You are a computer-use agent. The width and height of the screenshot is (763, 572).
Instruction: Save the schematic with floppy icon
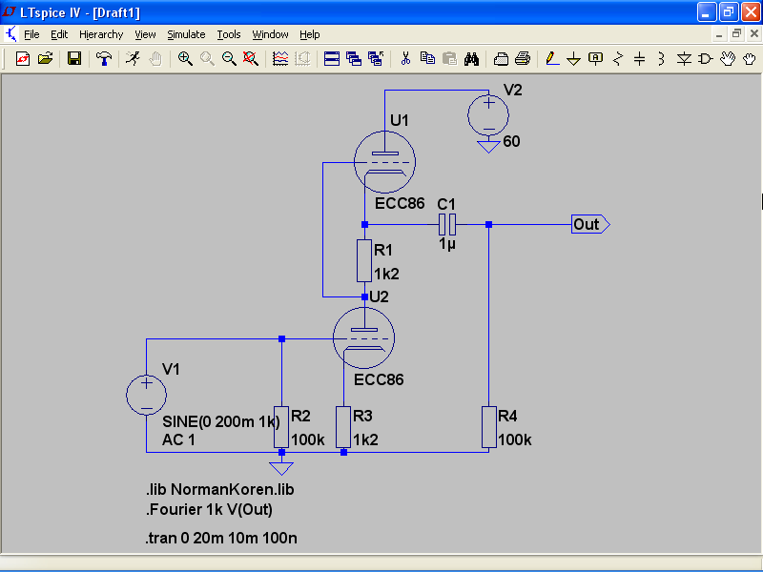pos(74,59)
